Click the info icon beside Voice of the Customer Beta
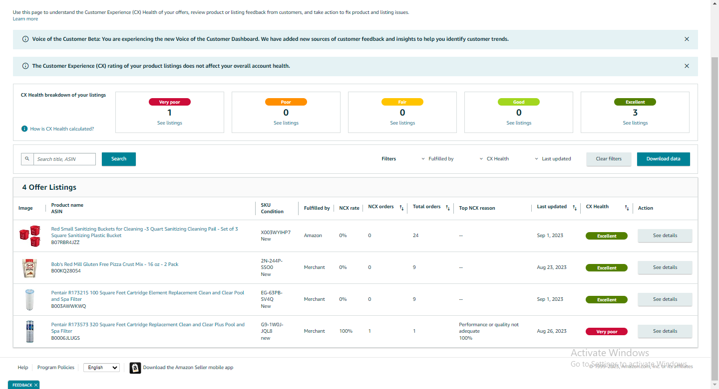 coord(25,39)
